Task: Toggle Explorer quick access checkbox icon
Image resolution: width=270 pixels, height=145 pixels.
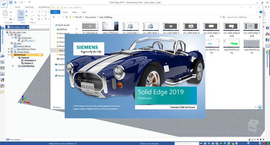Action: [58, 7]
